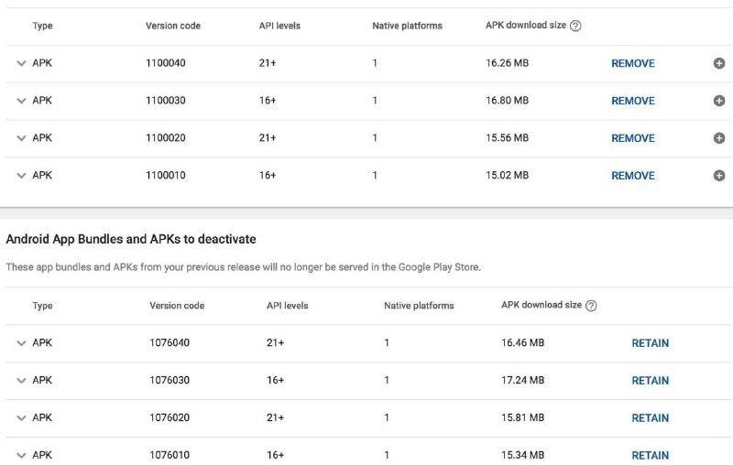Viewport: 733px width, 465px height.
Task: Remove APK version 1100010
Action: point(633,176)
